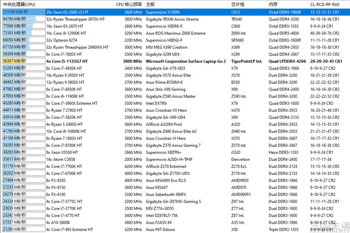Select the 8x FX-8150 row
350x233 pixels.
tap(176, 187)
